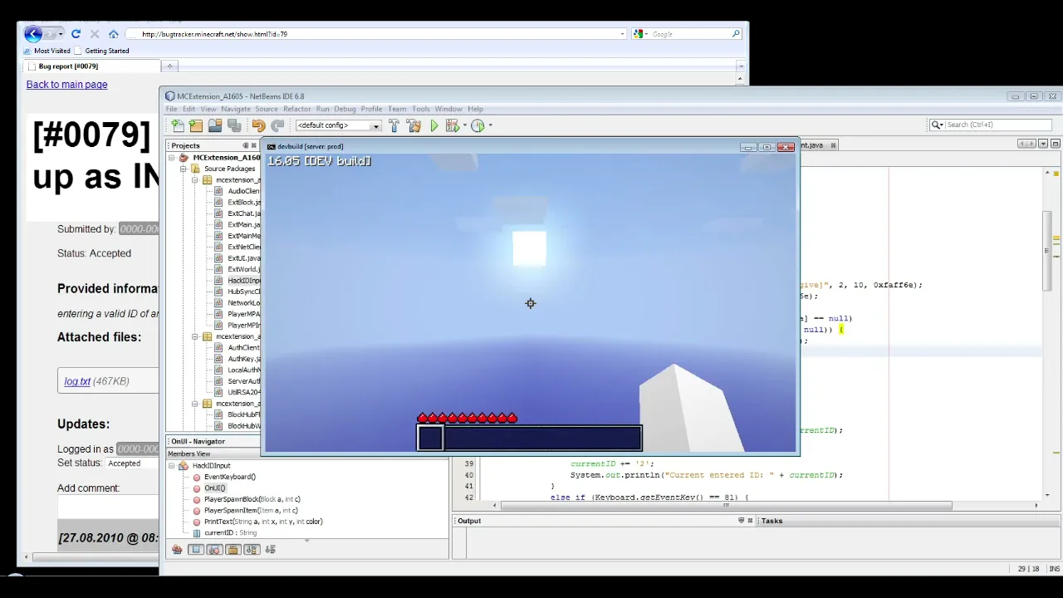This screenshot has width=1063, height=598.
Task: Click the Debug Main Project icon
Action: click(x=453, y=125)
